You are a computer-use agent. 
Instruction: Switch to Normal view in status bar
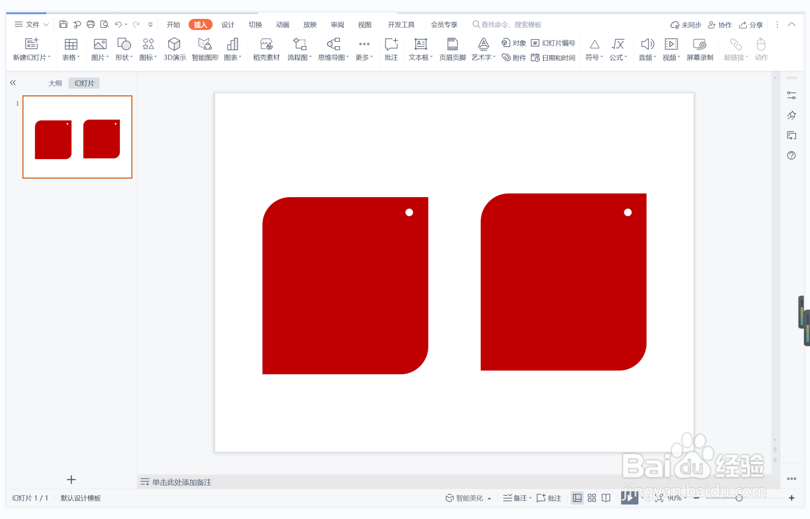(x=577, y=498)
